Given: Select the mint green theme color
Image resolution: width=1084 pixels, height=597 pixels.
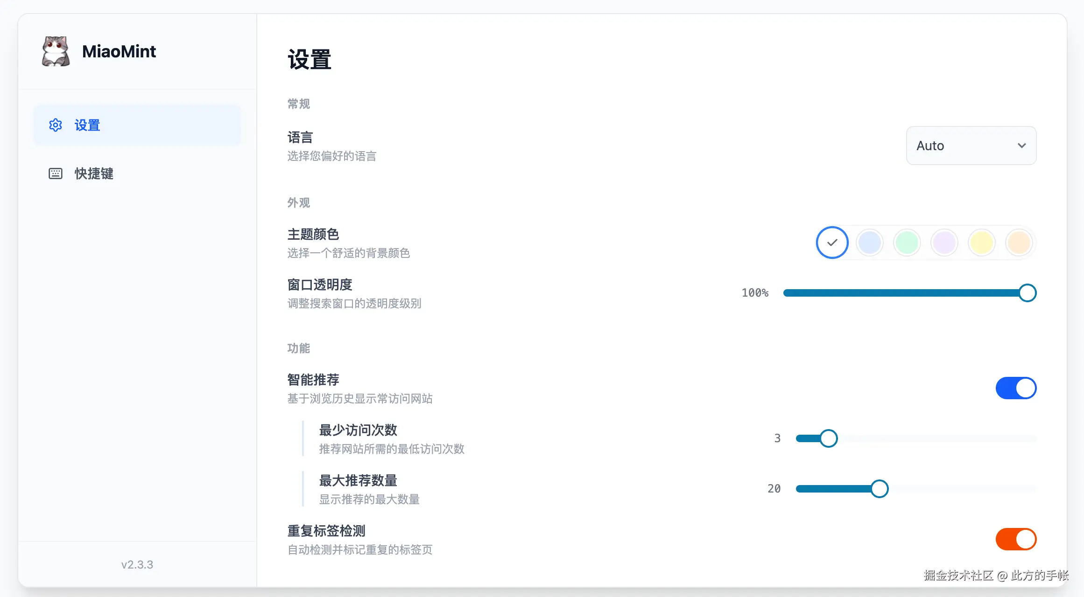Looking at the screenshot, I should point(907,243).
